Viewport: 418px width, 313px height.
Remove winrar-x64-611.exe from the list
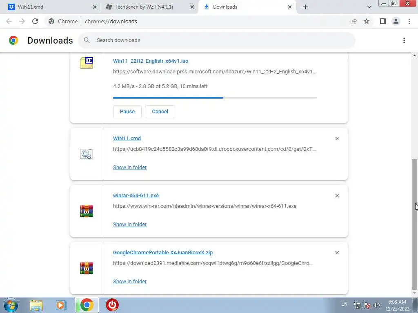(x=337, y=196)
